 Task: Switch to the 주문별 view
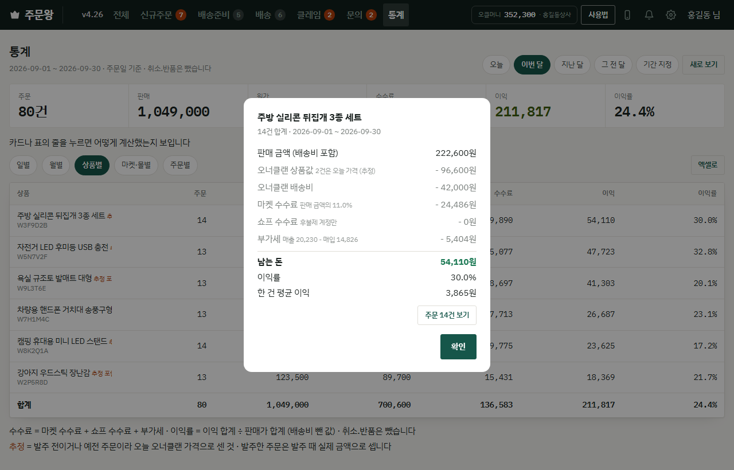[180, 165]
